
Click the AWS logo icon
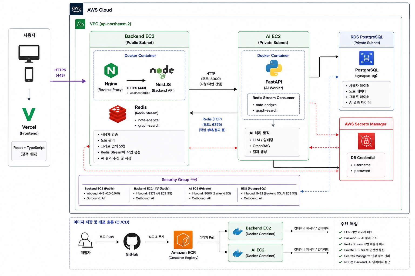pyautogui.click(x=76, y=9)
